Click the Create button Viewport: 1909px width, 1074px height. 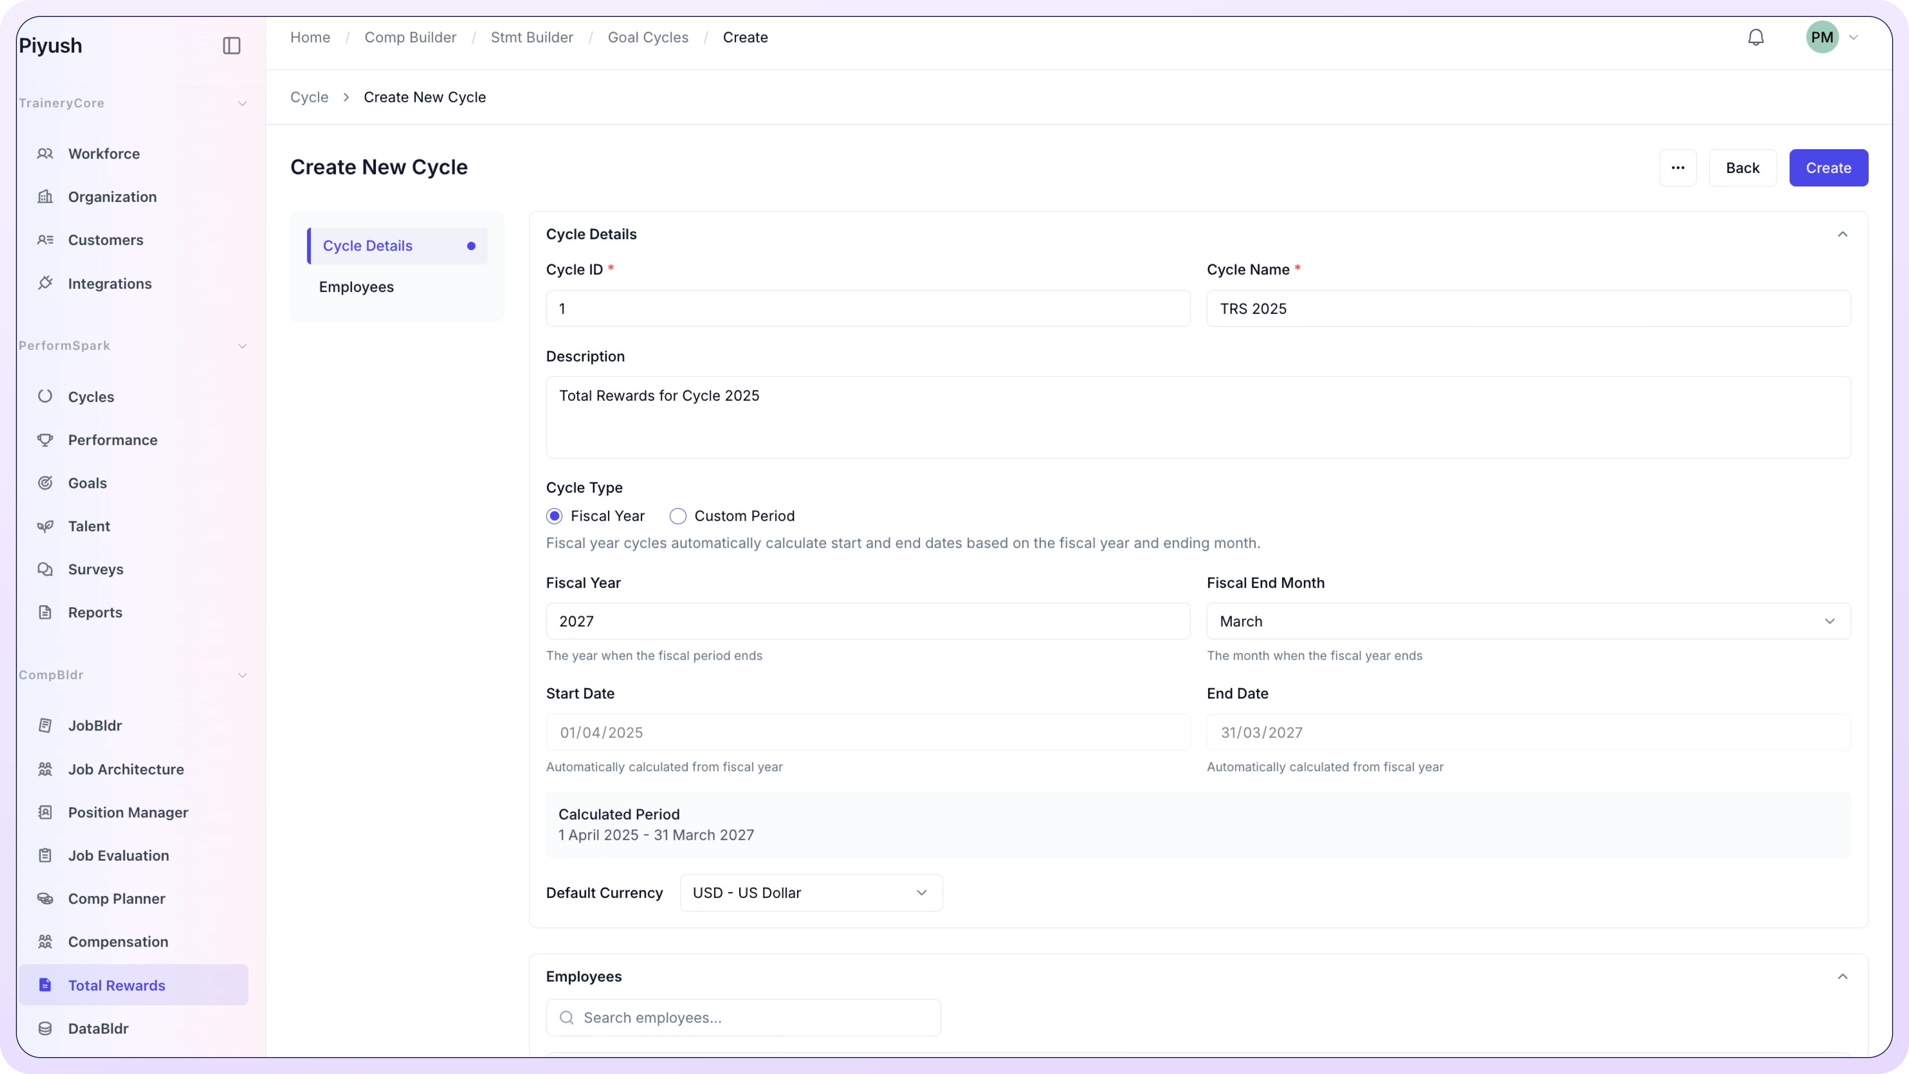coord(1828,168)
